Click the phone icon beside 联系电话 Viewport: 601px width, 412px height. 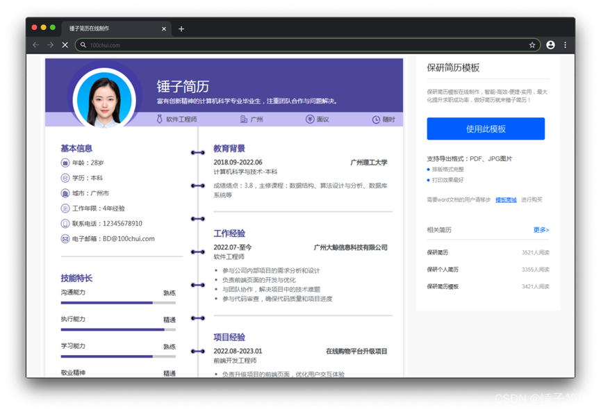click(65, 224)
